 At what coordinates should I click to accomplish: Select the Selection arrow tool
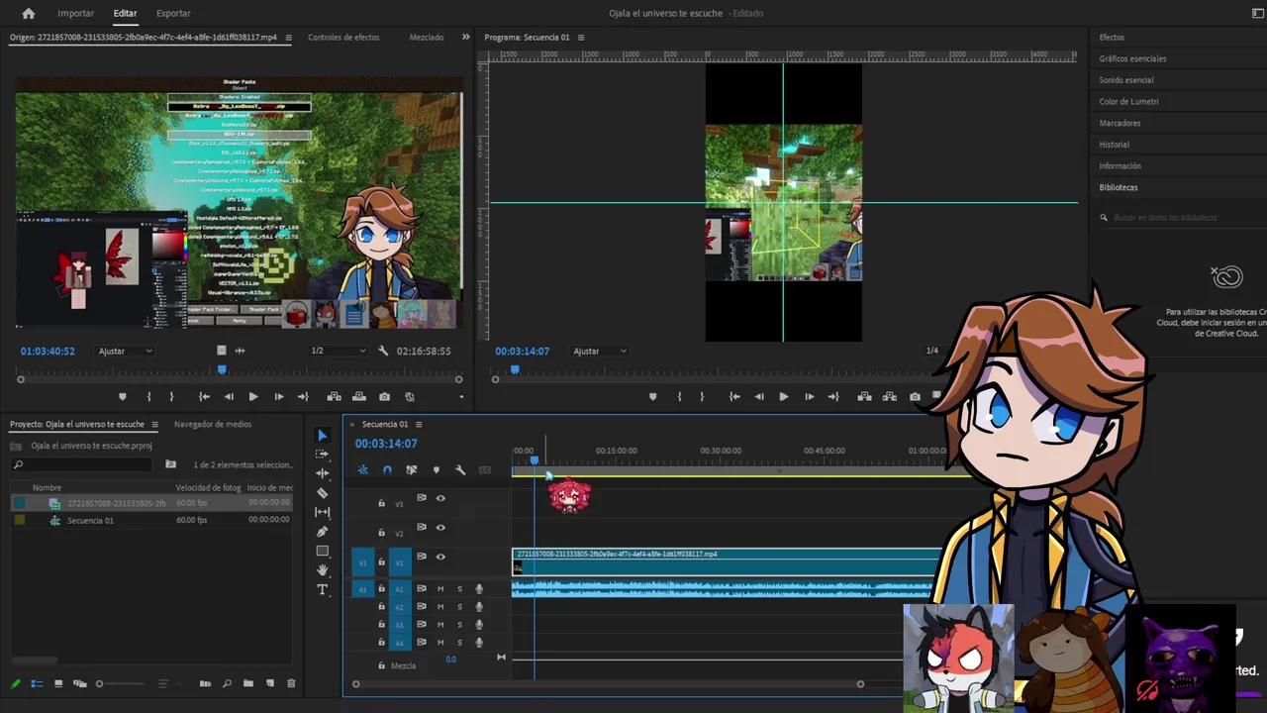(x=322, y=436)
